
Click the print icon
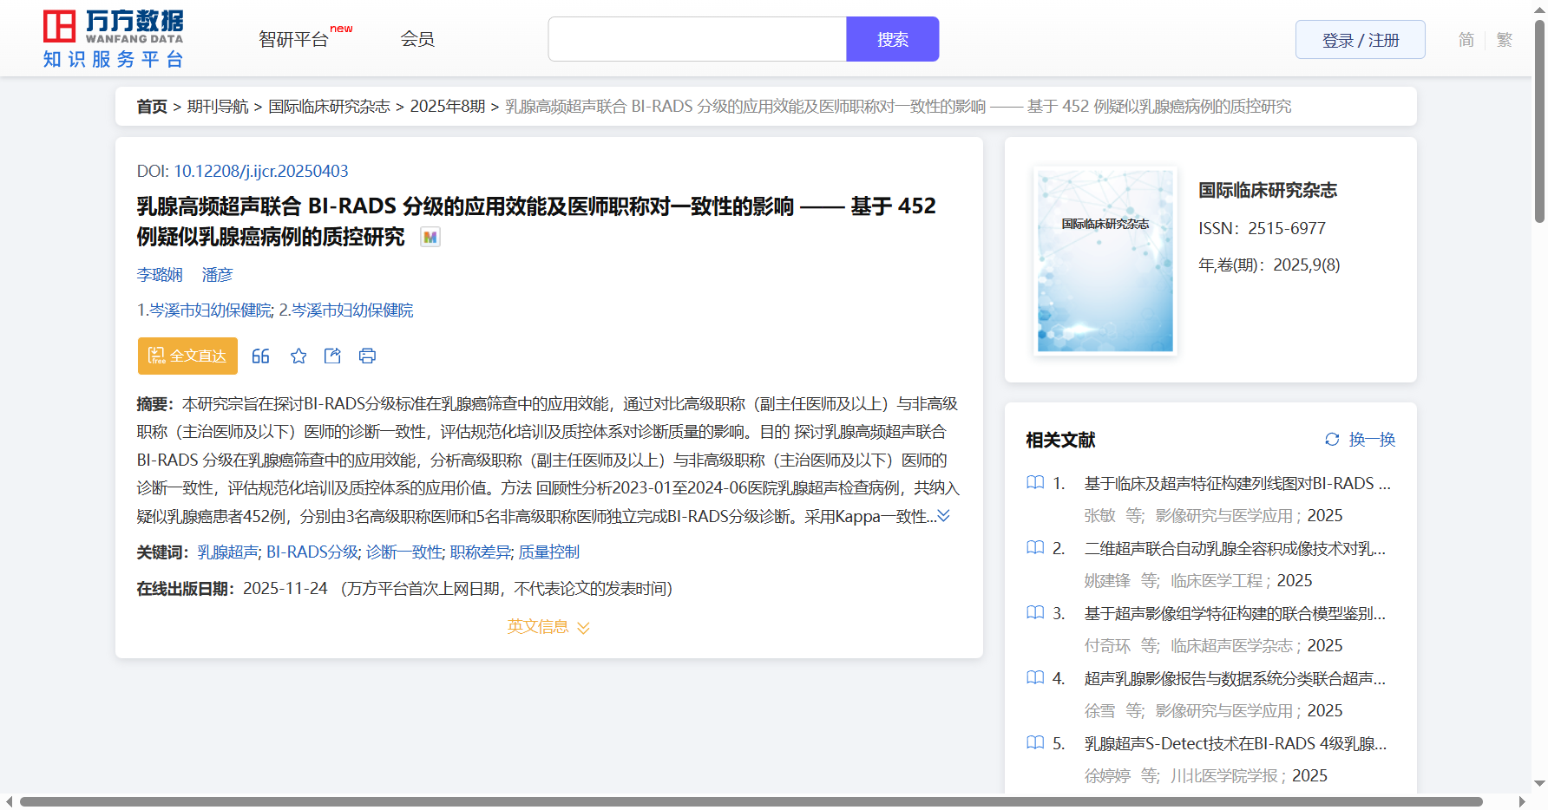pyautogui.click(x=367, y=356)
